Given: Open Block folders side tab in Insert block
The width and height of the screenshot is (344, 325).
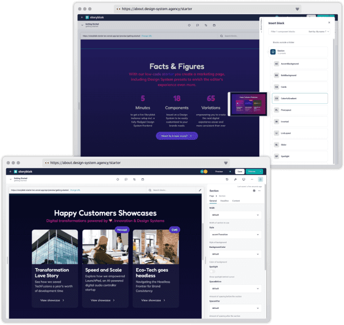Looking at the screenshot, I should point(262,26).
